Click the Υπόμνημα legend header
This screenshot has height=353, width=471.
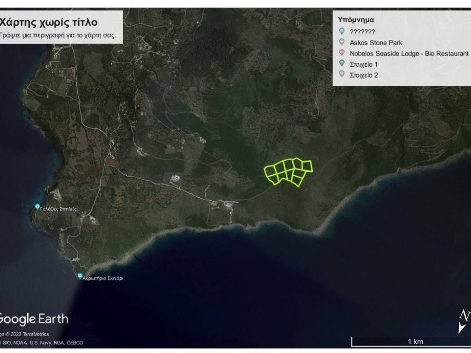click(356, 20)
